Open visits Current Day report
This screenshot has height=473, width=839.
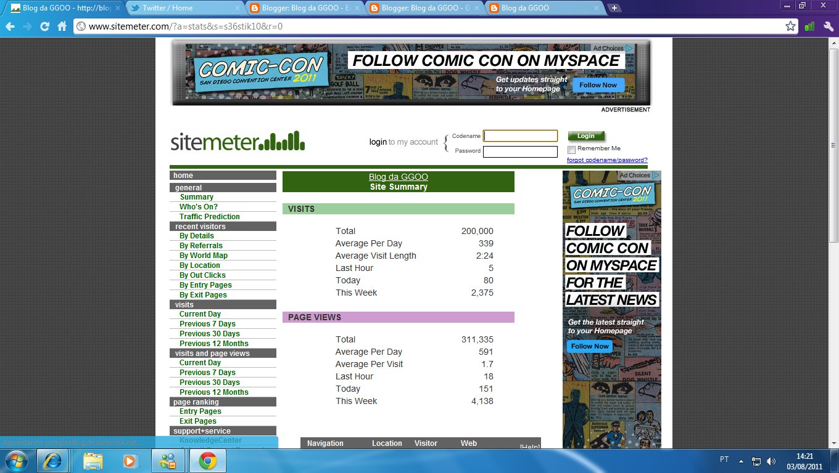(x=200, y=314)
